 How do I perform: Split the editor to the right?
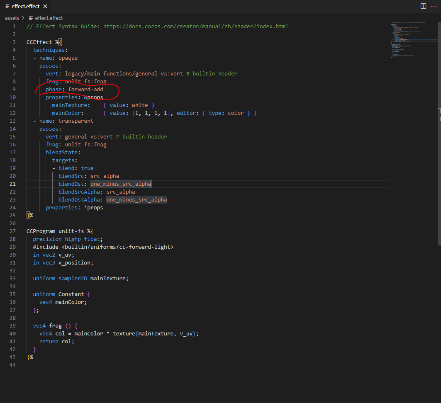point(423,6)
